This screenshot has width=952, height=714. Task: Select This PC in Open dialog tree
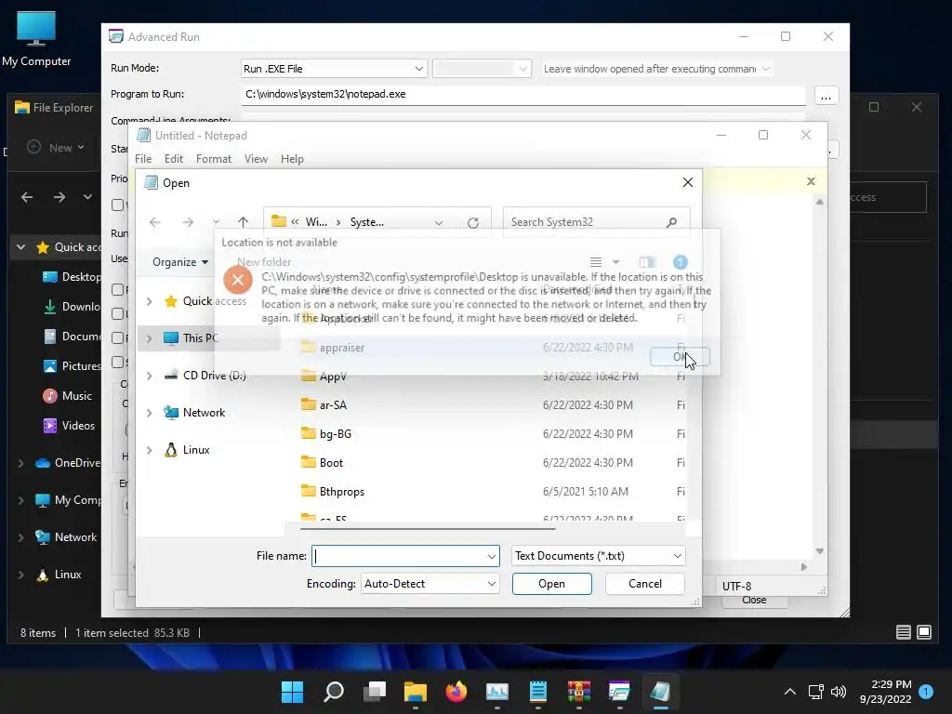(x=208, y=338)
